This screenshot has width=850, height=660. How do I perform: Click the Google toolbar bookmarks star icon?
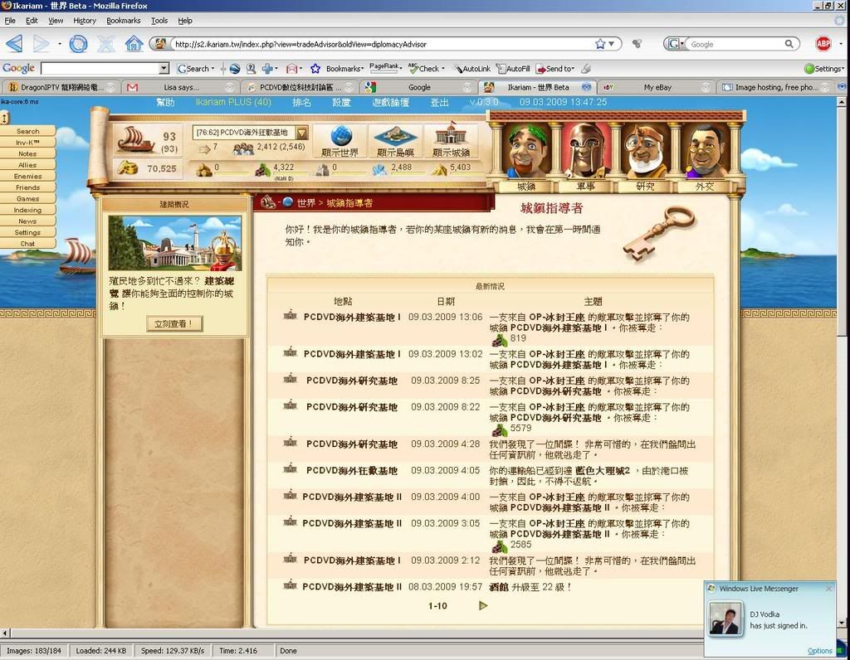point(315,69)
